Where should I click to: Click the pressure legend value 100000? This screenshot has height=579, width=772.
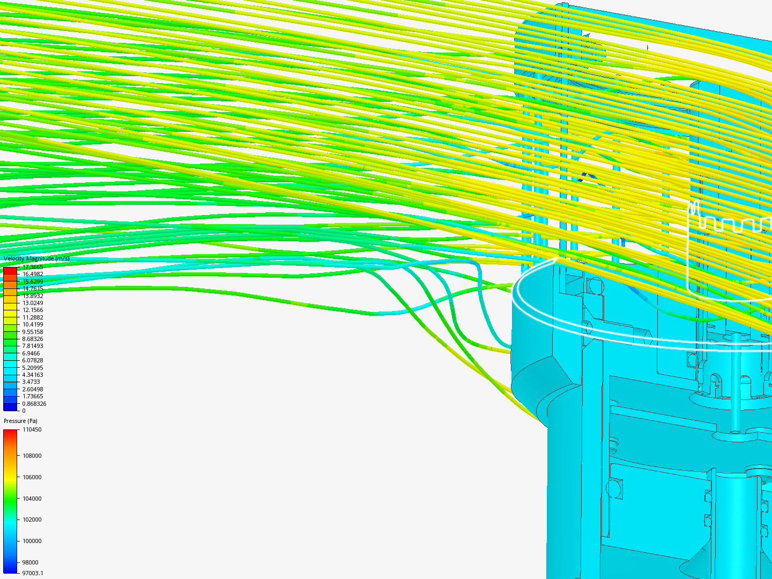pyautogui.click(x=32, y=541)
